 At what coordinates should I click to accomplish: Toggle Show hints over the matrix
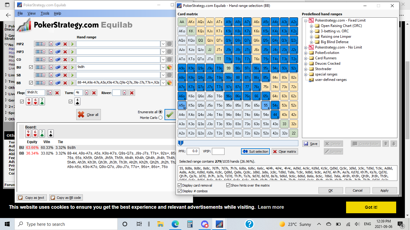228,185
